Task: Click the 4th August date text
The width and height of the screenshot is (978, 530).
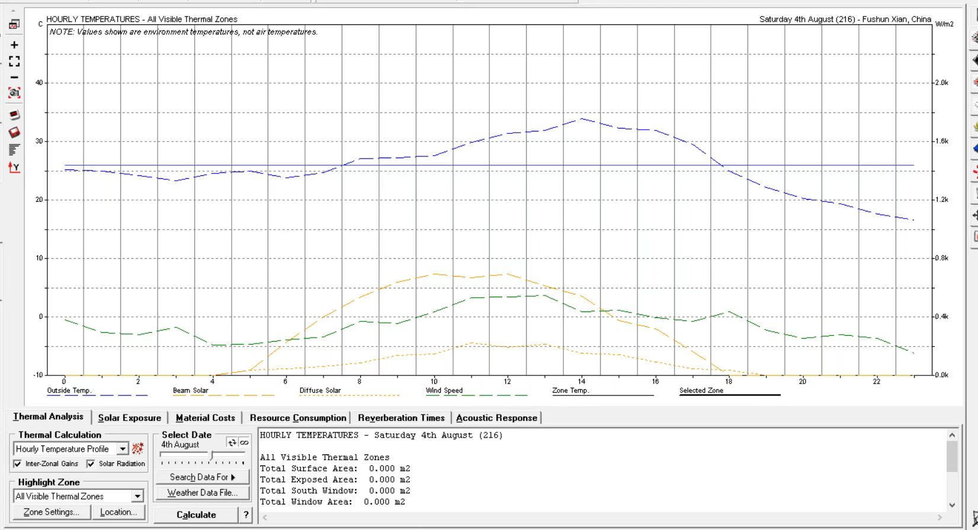Action: 180,445
